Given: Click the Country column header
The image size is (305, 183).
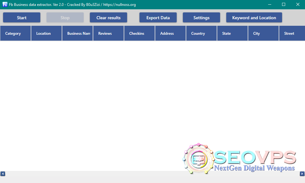Looking at the screenshot, I should [x=201, y=33].
